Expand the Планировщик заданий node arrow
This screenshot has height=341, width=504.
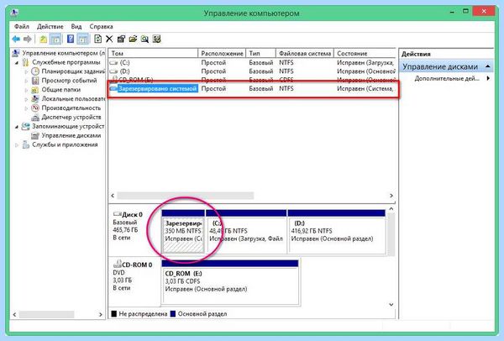tap(27, 71)
